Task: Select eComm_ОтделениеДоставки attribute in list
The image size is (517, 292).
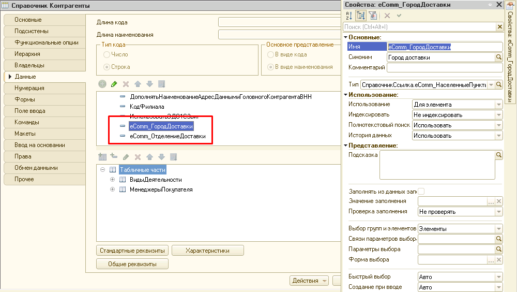Action: pyautogui.click(x=168, y=136)
